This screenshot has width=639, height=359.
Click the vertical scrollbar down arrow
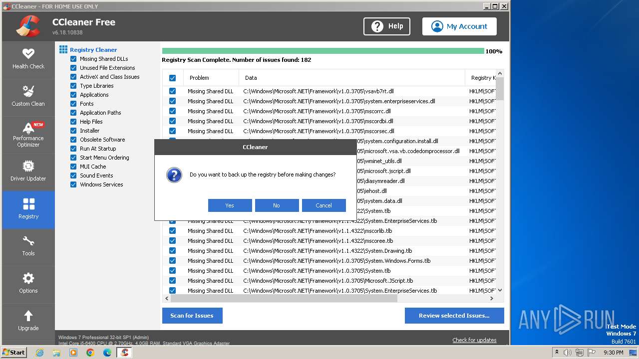tap(500, 290)
